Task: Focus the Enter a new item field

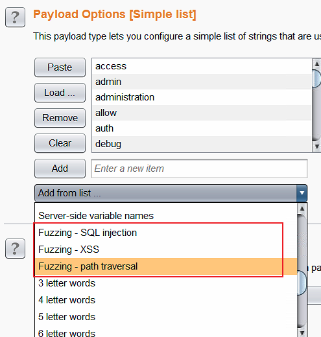Action: (x=199, y=168)
